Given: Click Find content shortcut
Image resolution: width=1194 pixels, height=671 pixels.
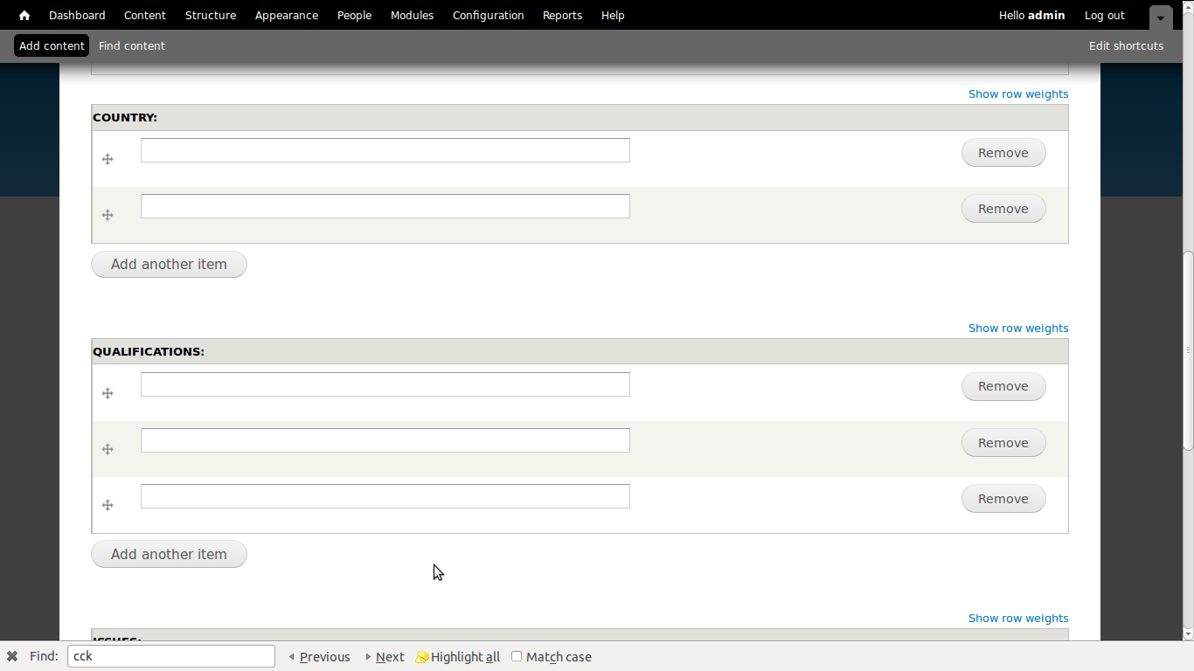Looking at the screenshot, I should pos(132,45).
